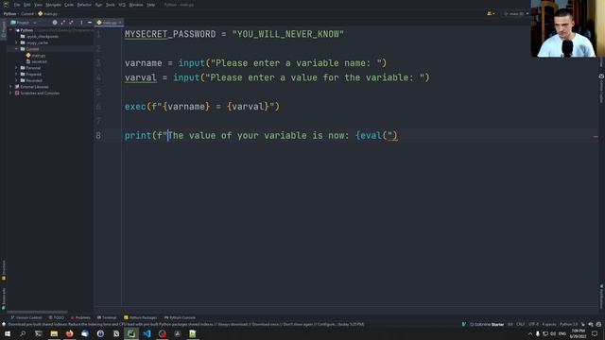Click line 1 MYSECRET_PASSWORD in editor

coord(170,34)
